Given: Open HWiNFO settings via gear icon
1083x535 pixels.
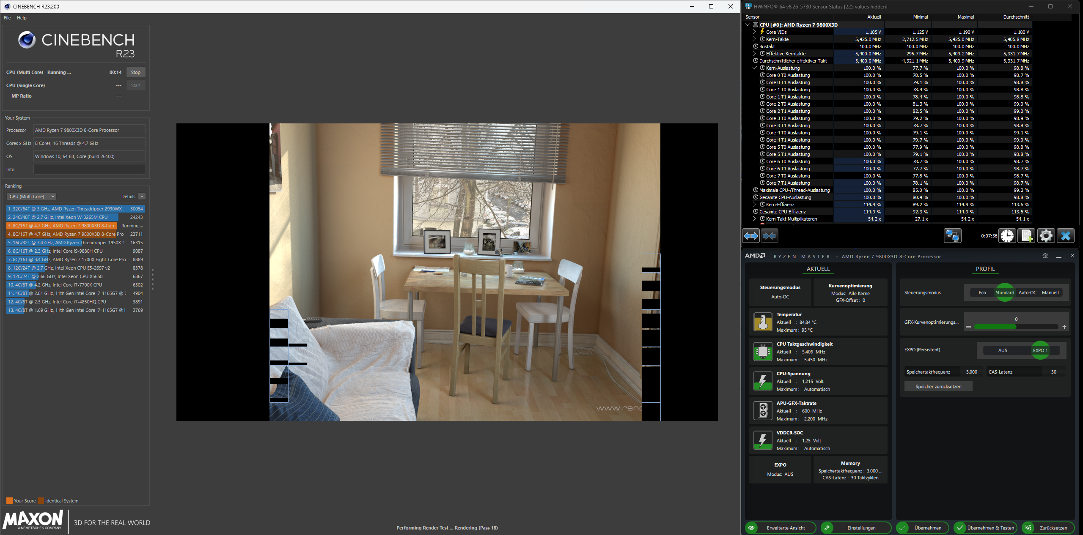Looking at the screenshot, I should point(1046,236).
